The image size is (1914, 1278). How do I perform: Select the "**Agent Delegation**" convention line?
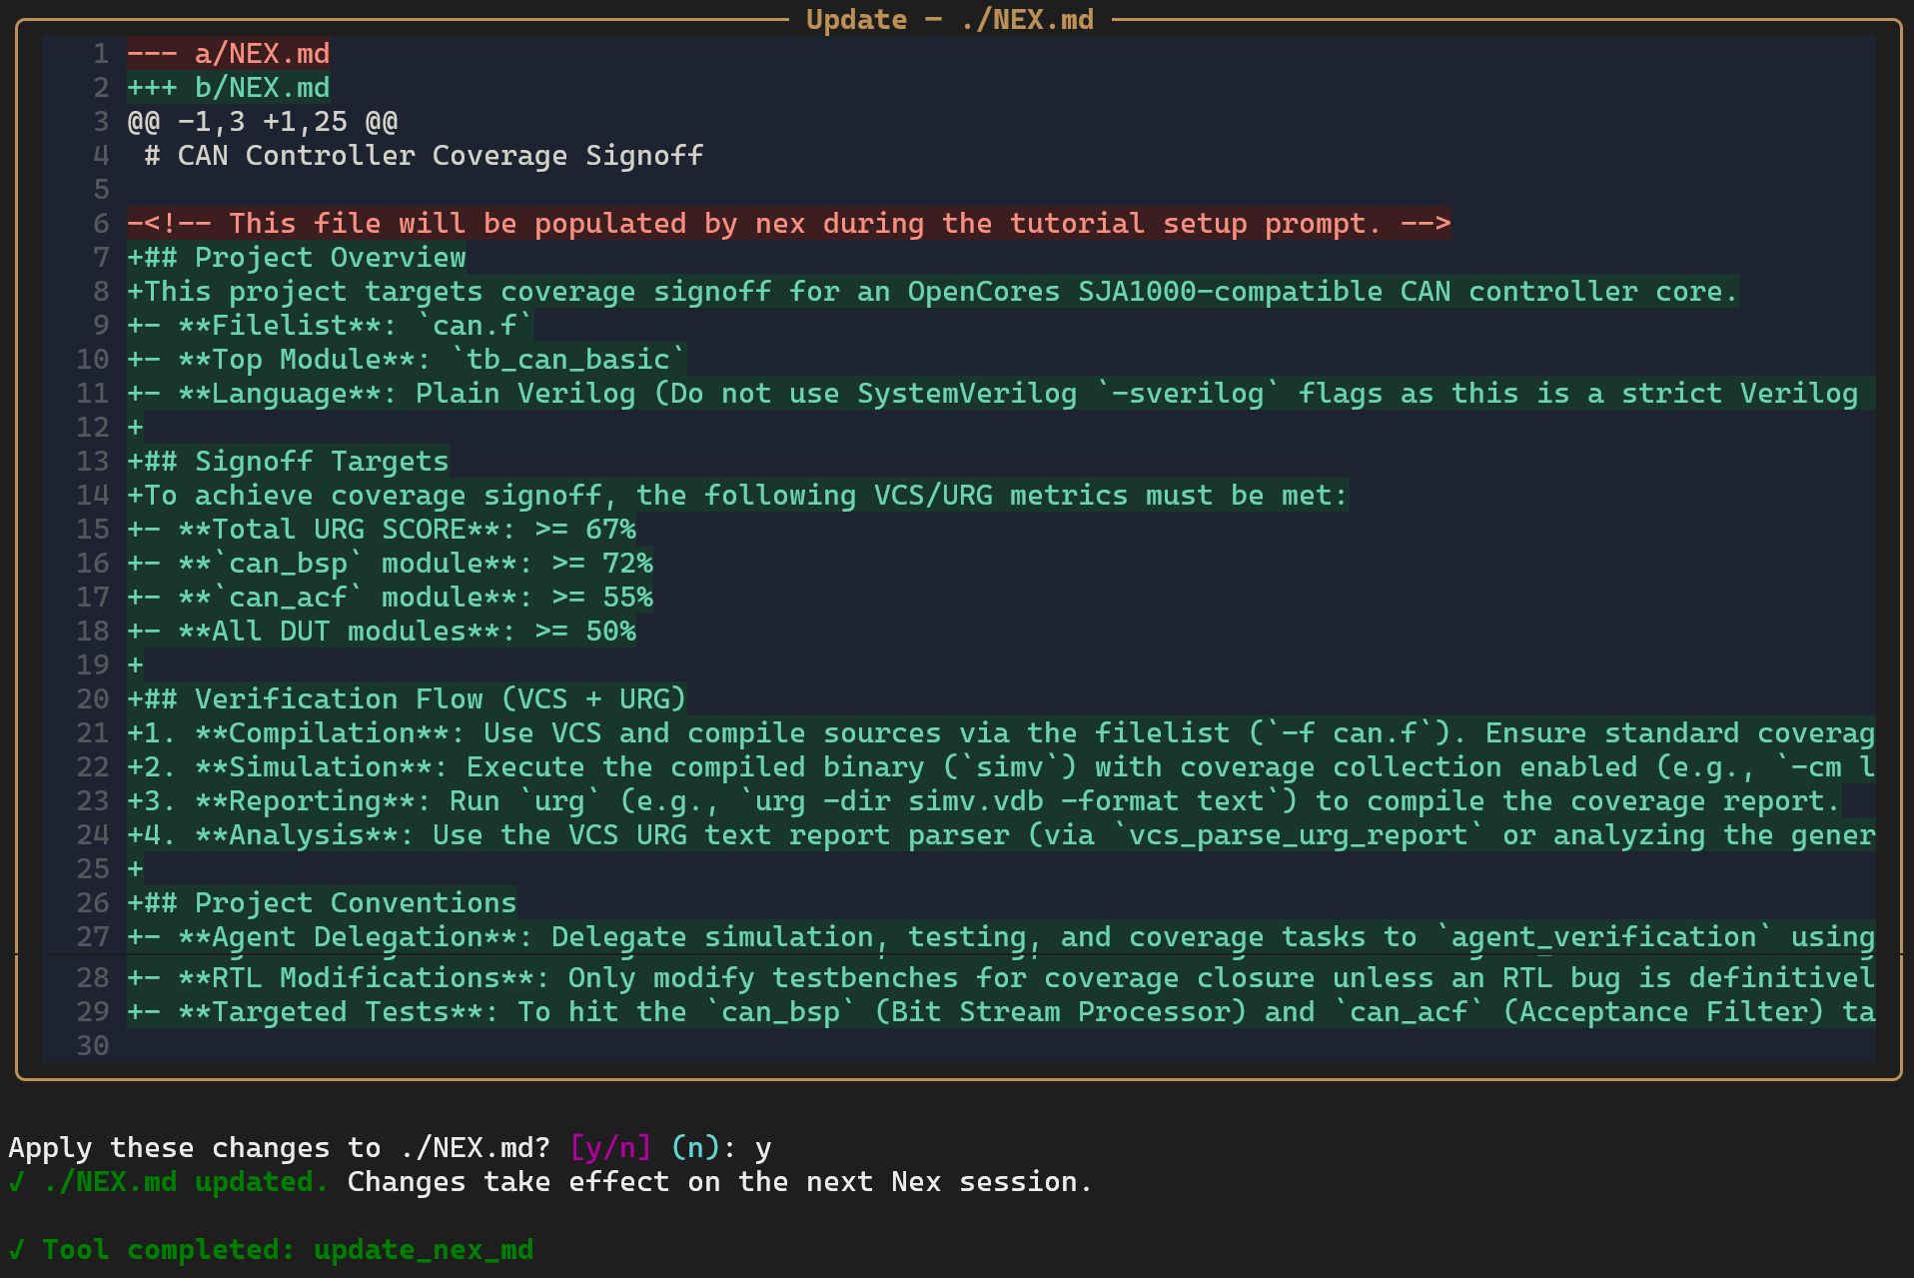coord(1001,937)
